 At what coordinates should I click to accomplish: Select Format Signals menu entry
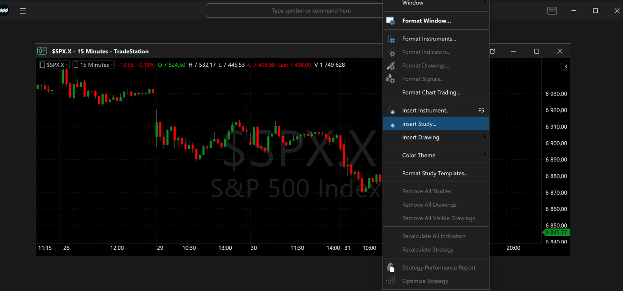click(436, 79)
